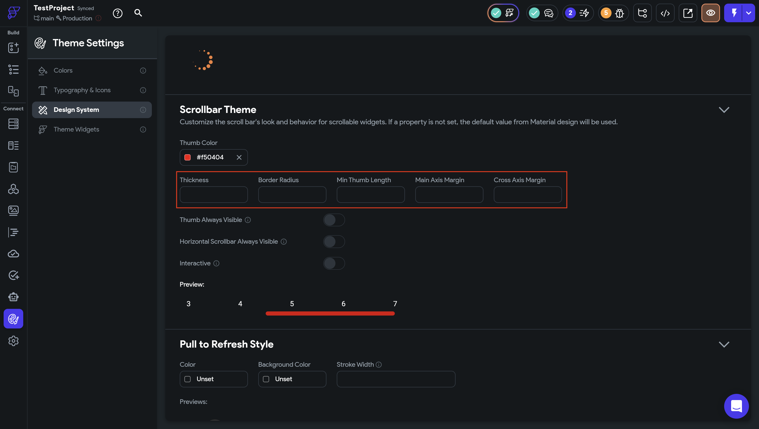Open Settings gear in left sidebar
This screenshot has width=759, height=429.
[x=13, y=341]
